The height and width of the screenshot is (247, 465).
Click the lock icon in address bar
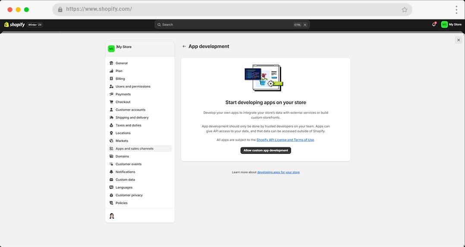60,9
